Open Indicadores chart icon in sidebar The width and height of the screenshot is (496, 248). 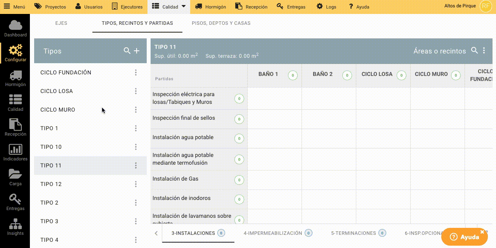pos(15,150)
